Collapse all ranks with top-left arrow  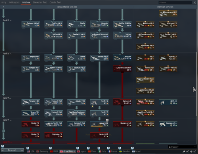click(3, 7)
